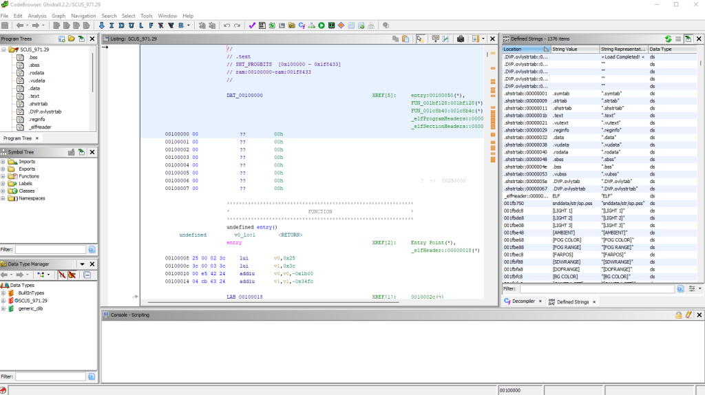Click the camera snapshot icon in Listing
Viewport: 705px width, 395px height.
461,39
